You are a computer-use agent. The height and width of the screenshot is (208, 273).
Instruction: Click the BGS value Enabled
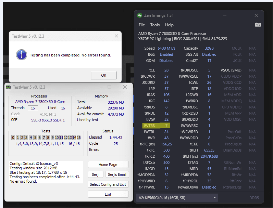tap(166, 54)
